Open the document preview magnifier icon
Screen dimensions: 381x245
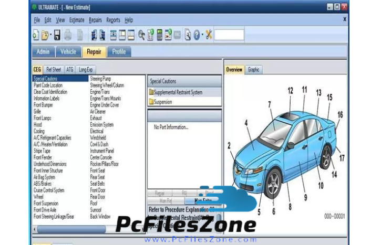(x=187, y=35)
